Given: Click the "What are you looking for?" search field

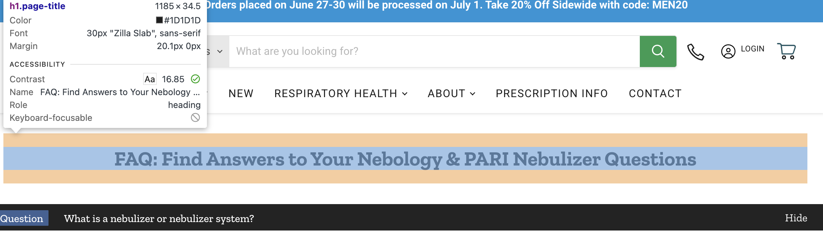Looking at the screenshot, I should 434,51.
